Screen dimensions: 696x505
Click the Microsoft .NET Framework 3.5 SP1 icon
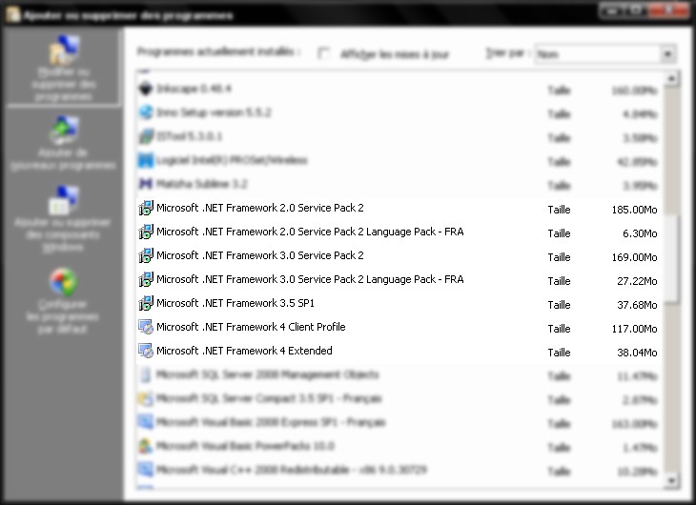[146, 303]
